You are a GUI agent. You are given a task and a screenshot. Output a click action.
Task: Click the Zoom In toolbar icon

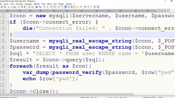coord(44,7)
